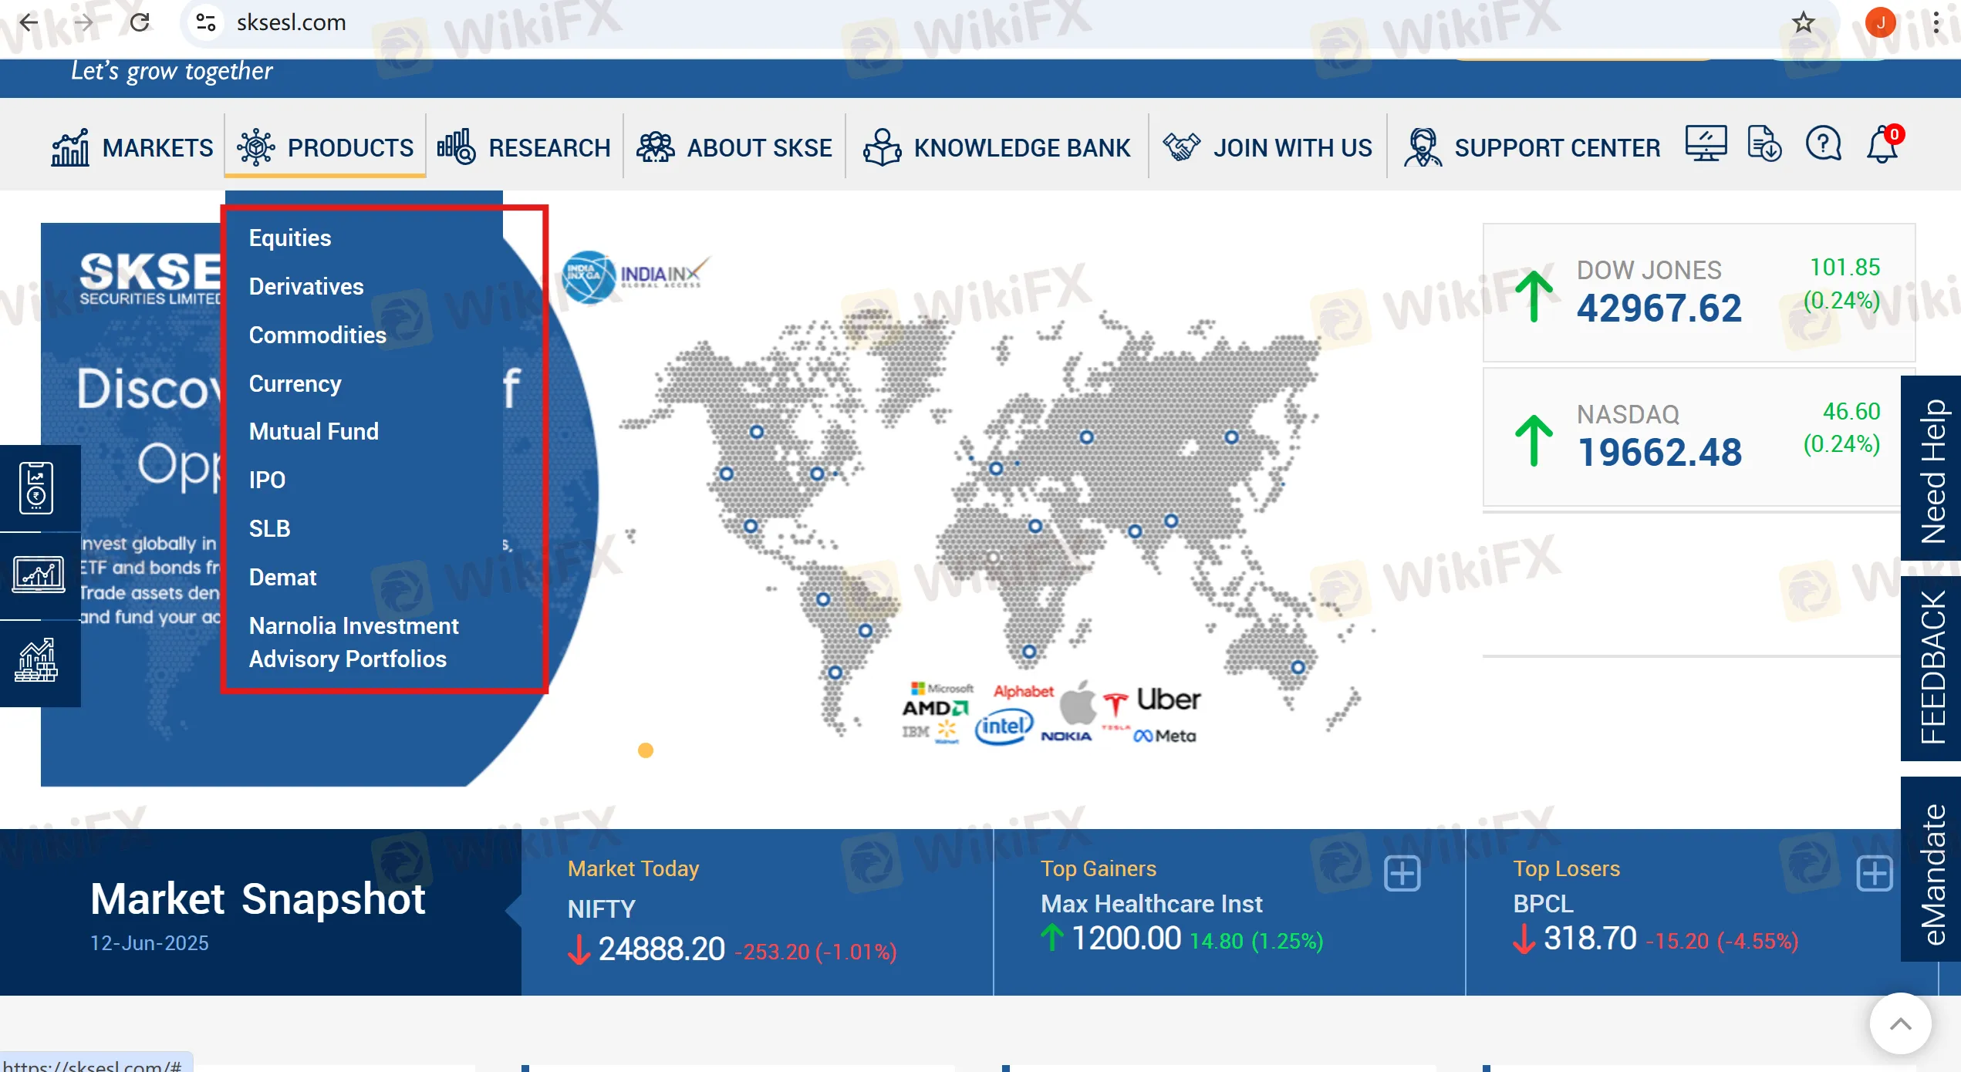Click the orange carousel indicator dot

[646, 750]
